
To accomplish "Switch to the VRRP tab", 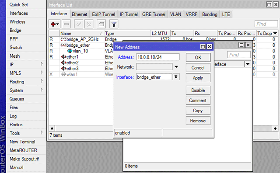I will (x=192, y=14).
